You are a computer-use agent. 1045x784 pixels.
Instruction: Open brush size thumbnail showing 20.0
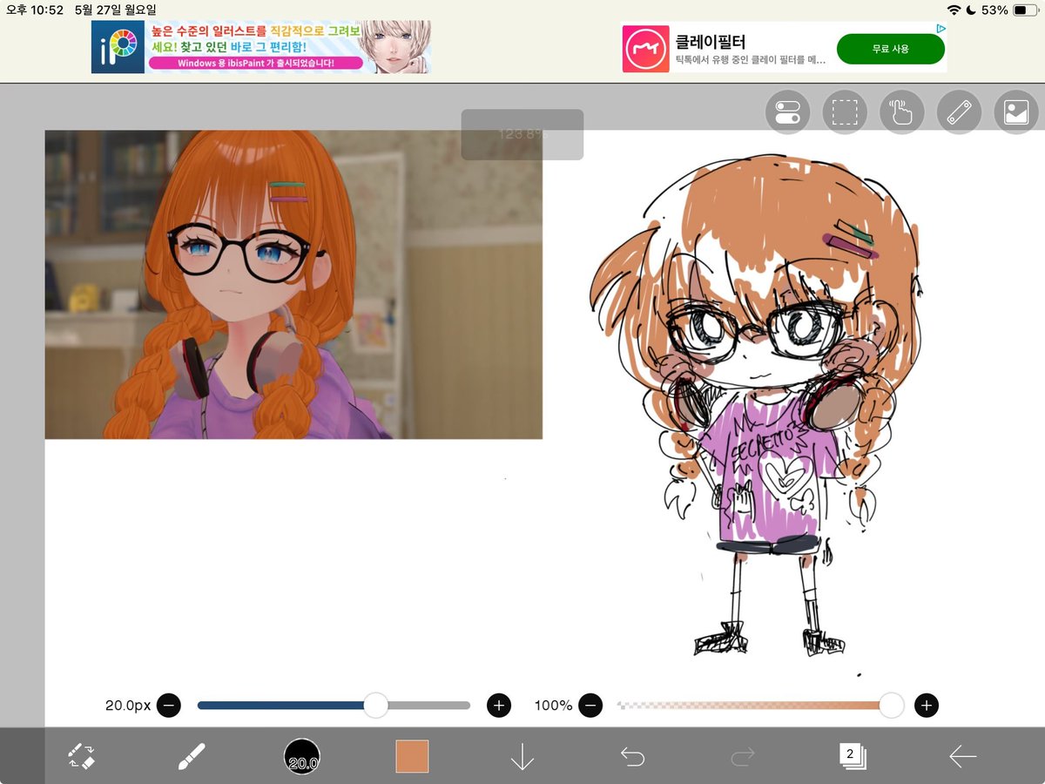(x=302, y=756)
